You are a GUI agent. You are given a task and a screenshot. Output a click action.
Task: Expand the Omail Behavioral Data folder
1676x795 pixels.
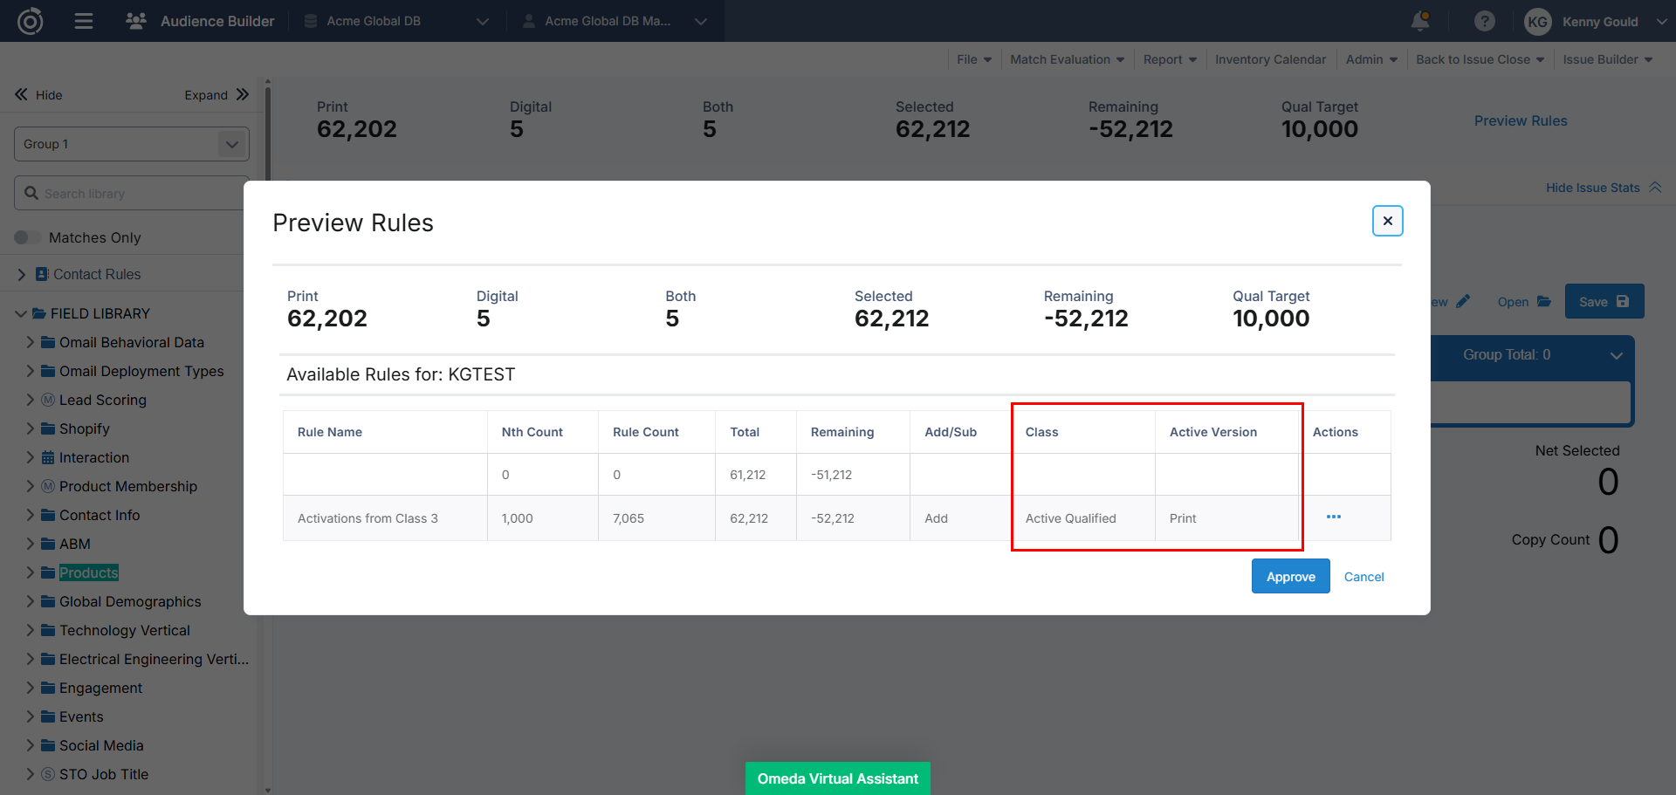click(31, 342)
